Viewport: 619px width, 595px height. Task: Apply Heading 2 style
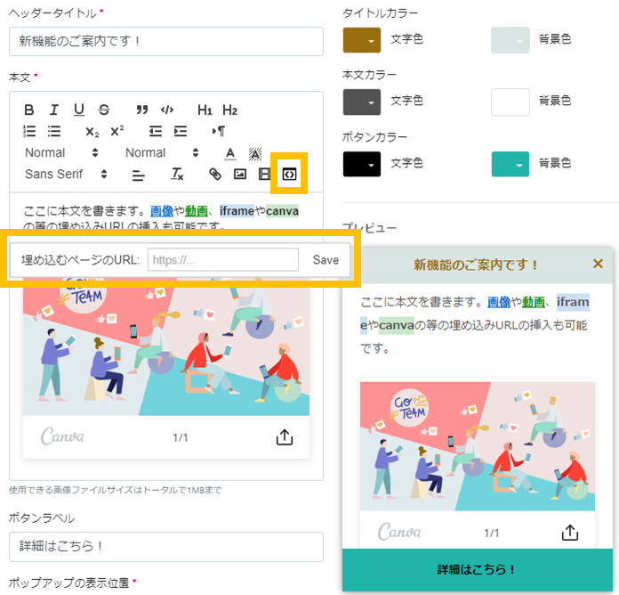[229, 110]
